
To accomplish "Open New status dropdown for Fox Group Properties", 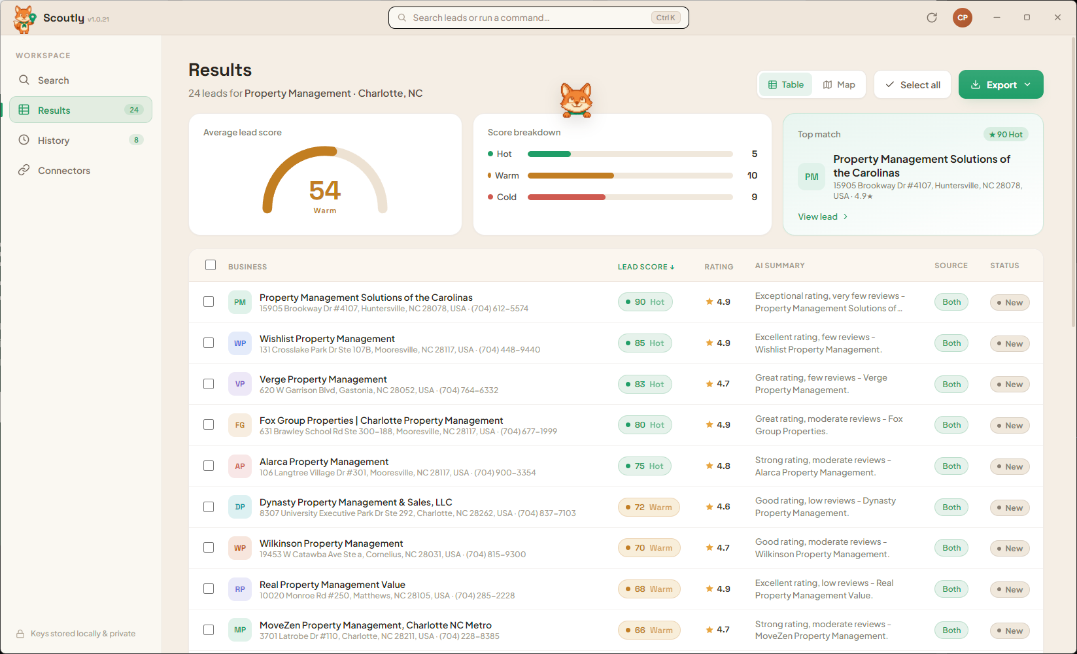I will pos(1010,425).
